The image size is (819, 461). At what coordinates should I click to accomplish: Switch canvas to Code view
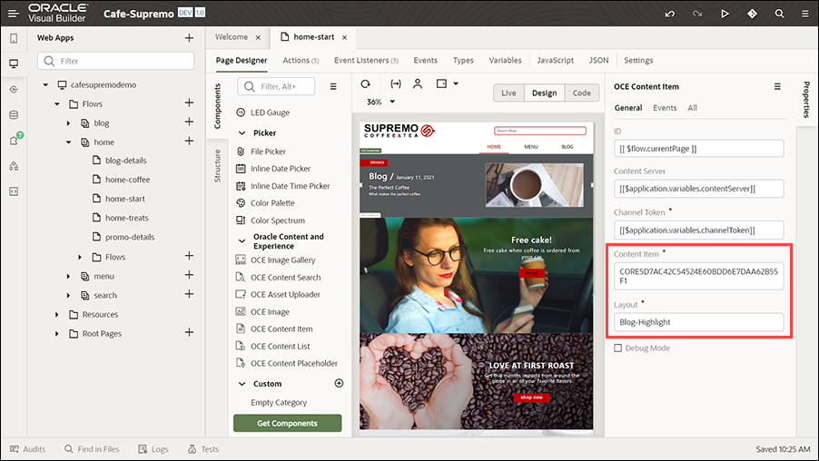pyautogui.click(x=581, y=93)
